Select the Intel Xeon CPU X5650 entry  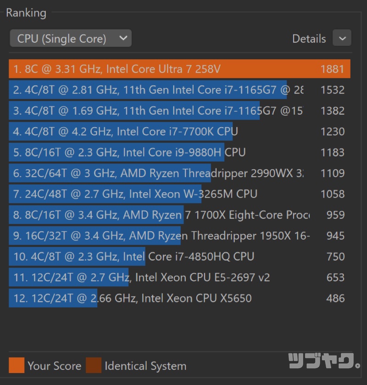click(179, 298)
